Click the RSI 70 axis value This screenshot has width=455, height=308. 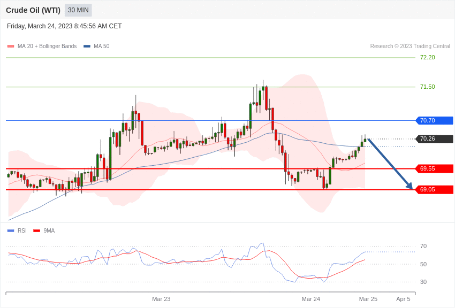tap(423, 247)
